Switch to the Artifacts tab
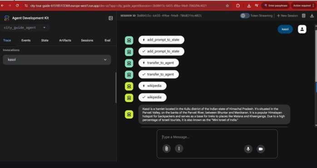Image resolution: width=317 pixels, height=168 pixels. pos(65,41)
